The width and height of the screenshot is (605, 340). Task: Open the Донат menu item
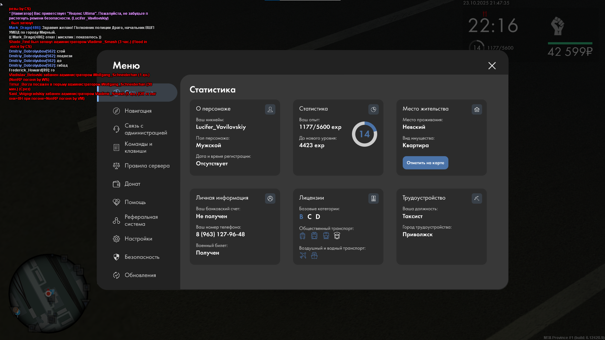[132, 184]
